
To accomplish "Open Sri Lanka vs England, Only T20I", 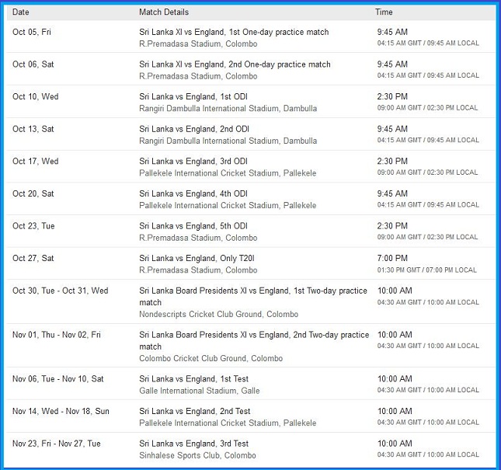I will tap(197, 258).
